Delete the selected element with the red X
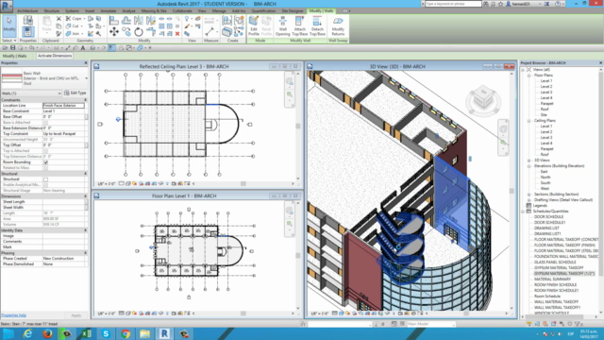This screenshot has width=604, height=340. pos(177,34)
